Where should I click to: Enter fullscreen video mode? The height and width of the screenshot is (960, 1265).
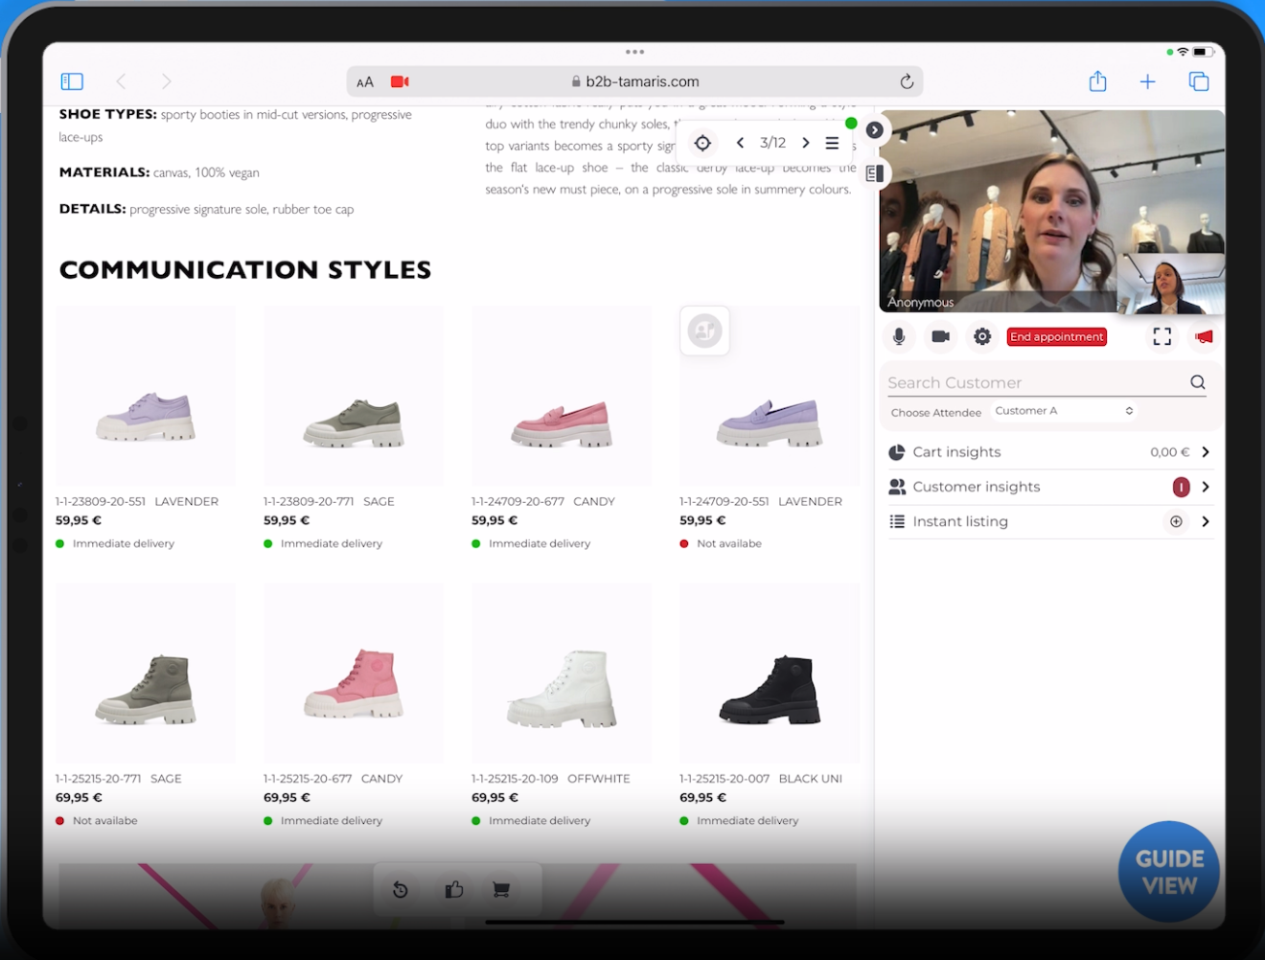(x=1161, y=336)
